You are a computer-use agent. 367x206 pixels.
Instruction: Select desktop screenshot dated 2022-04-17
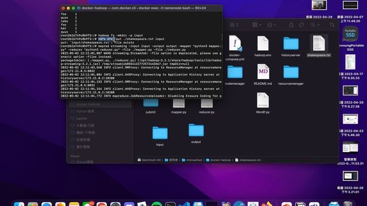(x=350, y=67)
